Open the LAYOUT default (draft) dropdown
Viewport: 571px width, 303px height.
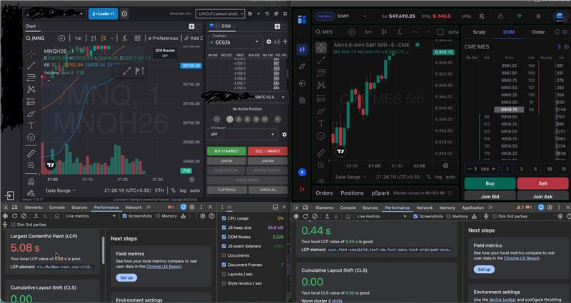[x=220, y=14]
